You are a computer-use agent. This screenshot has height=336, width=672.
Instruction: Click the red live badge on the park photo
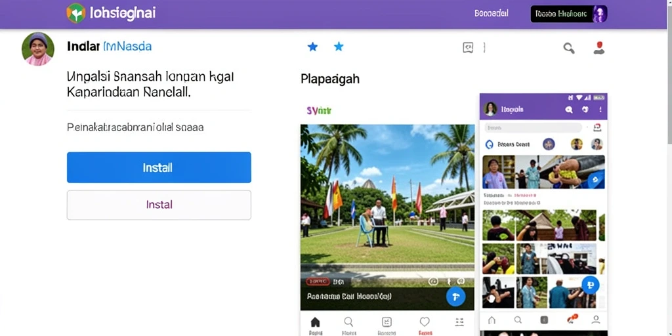(x=318, y=282)
